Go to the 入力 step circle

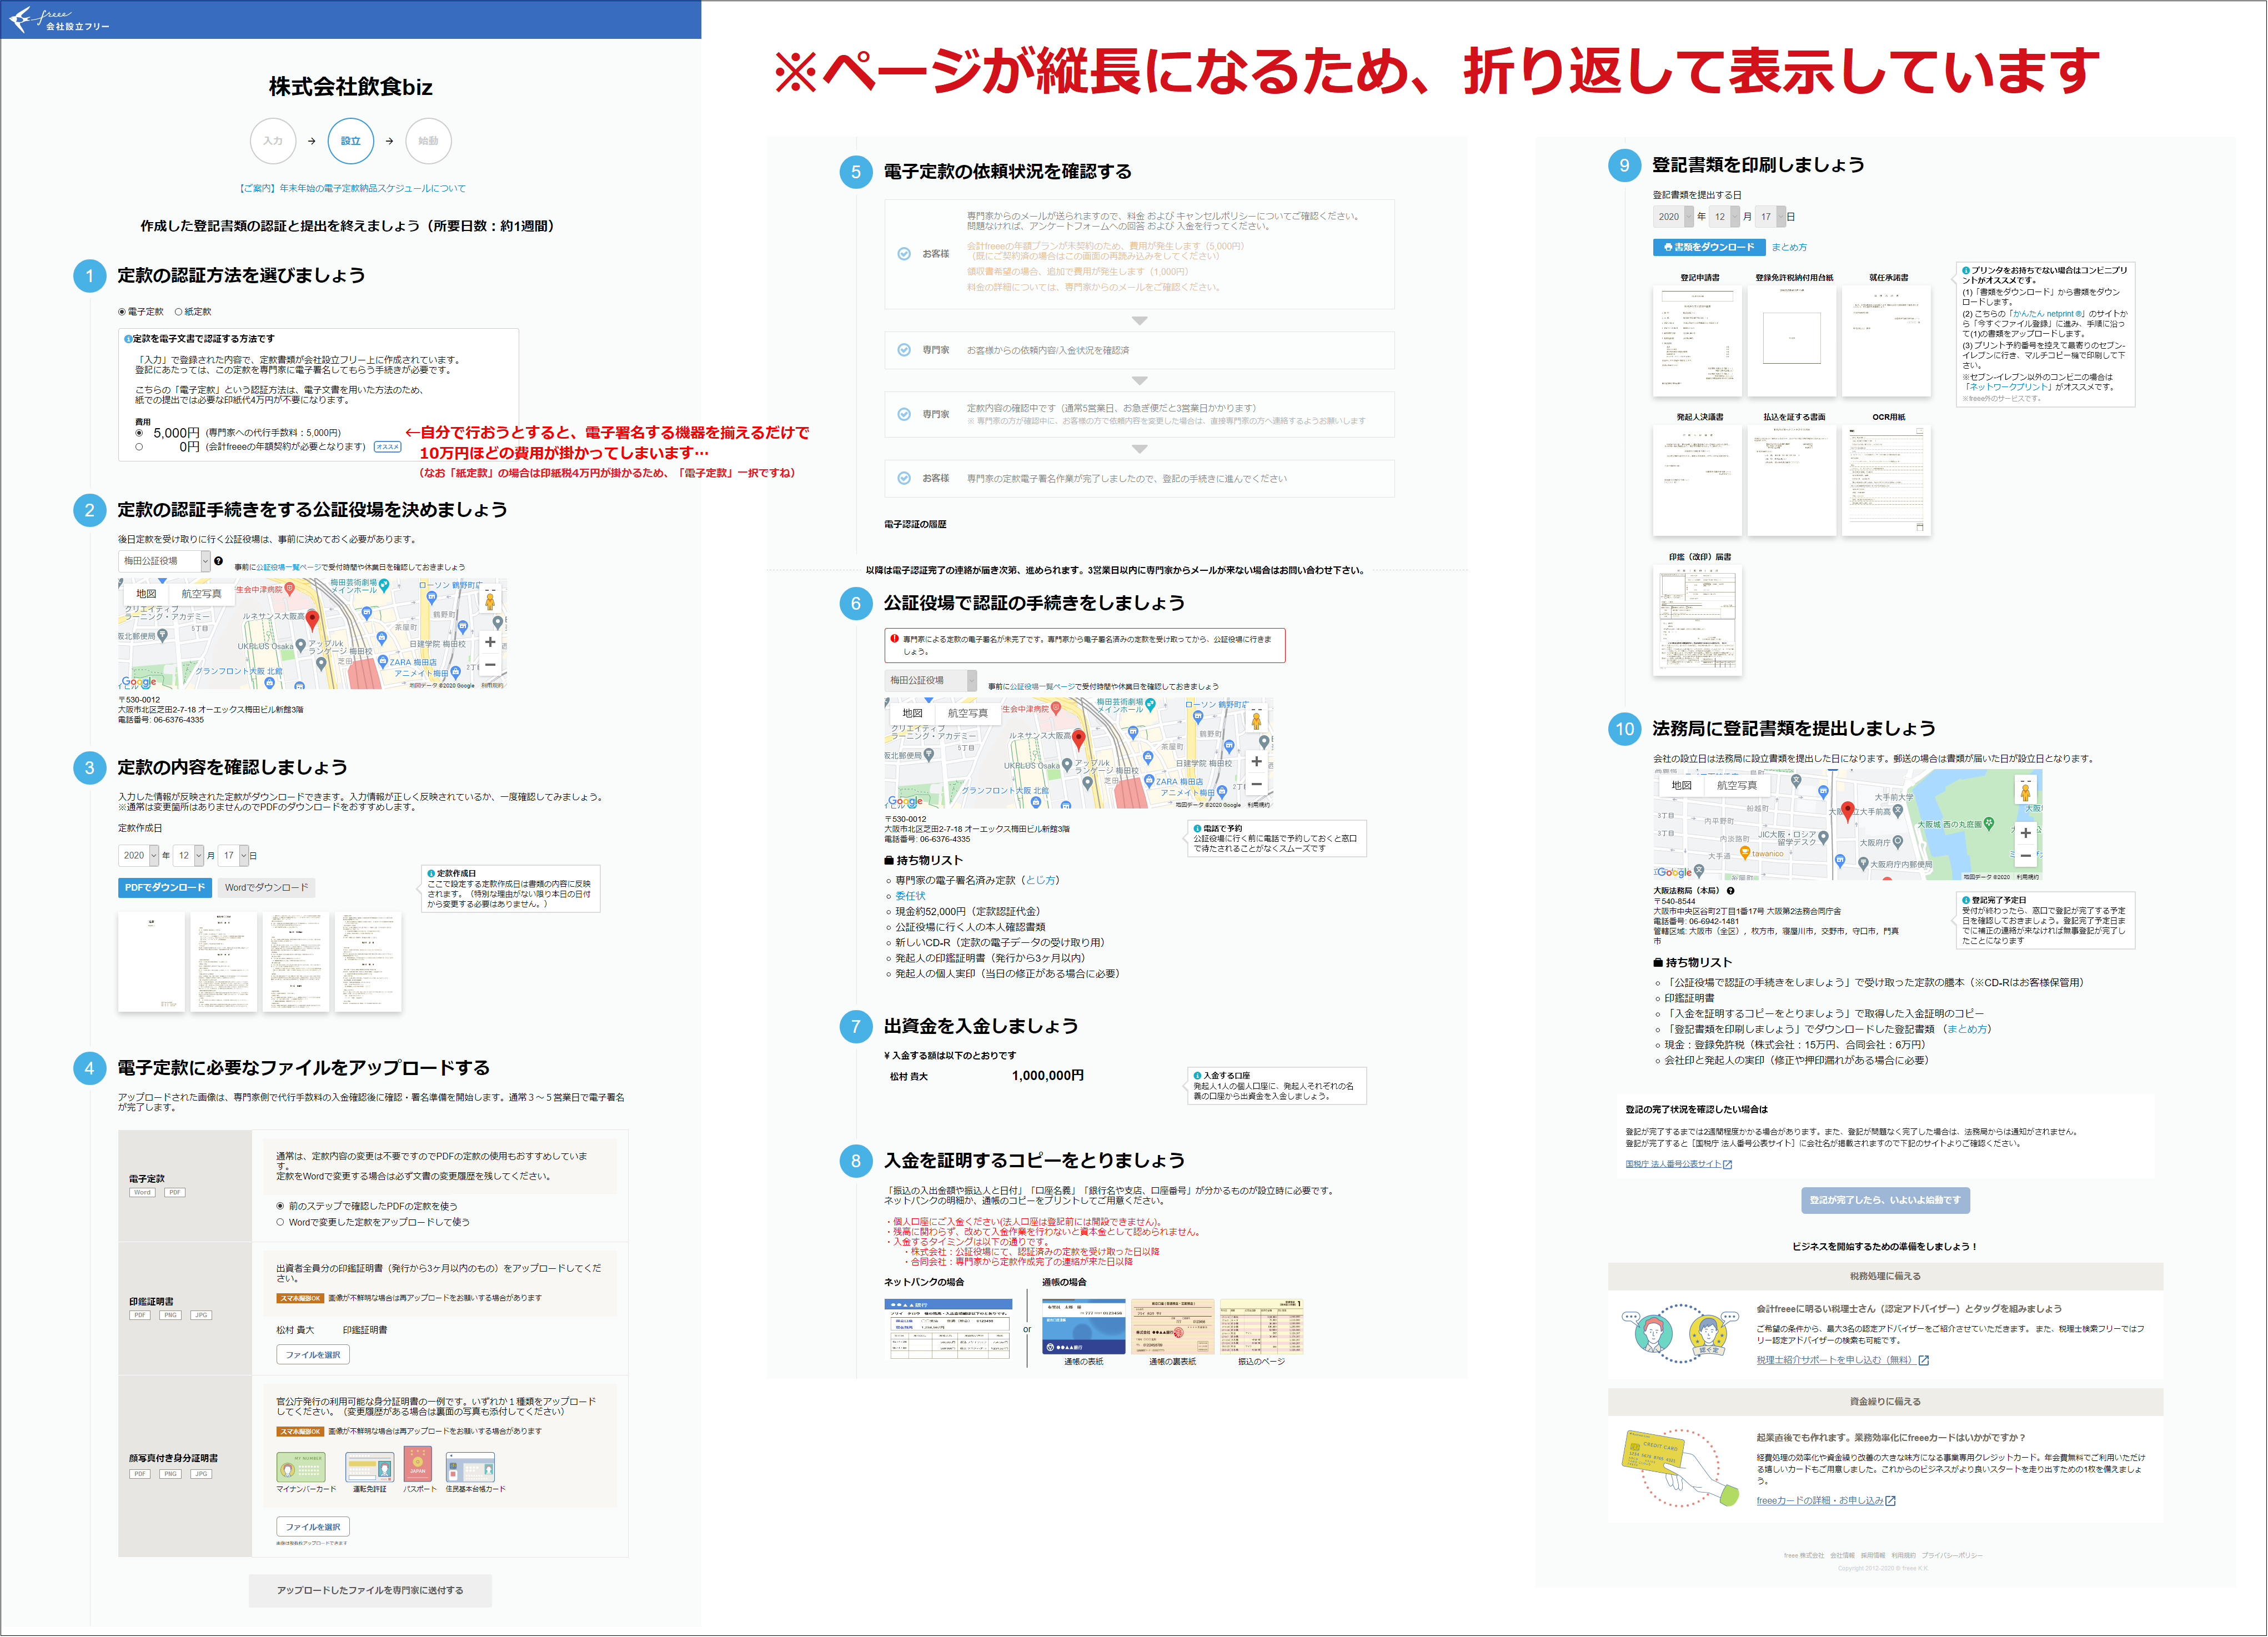272,141
